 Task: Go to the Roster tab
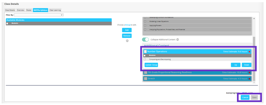pyautogui.click(x=29, y=10)
